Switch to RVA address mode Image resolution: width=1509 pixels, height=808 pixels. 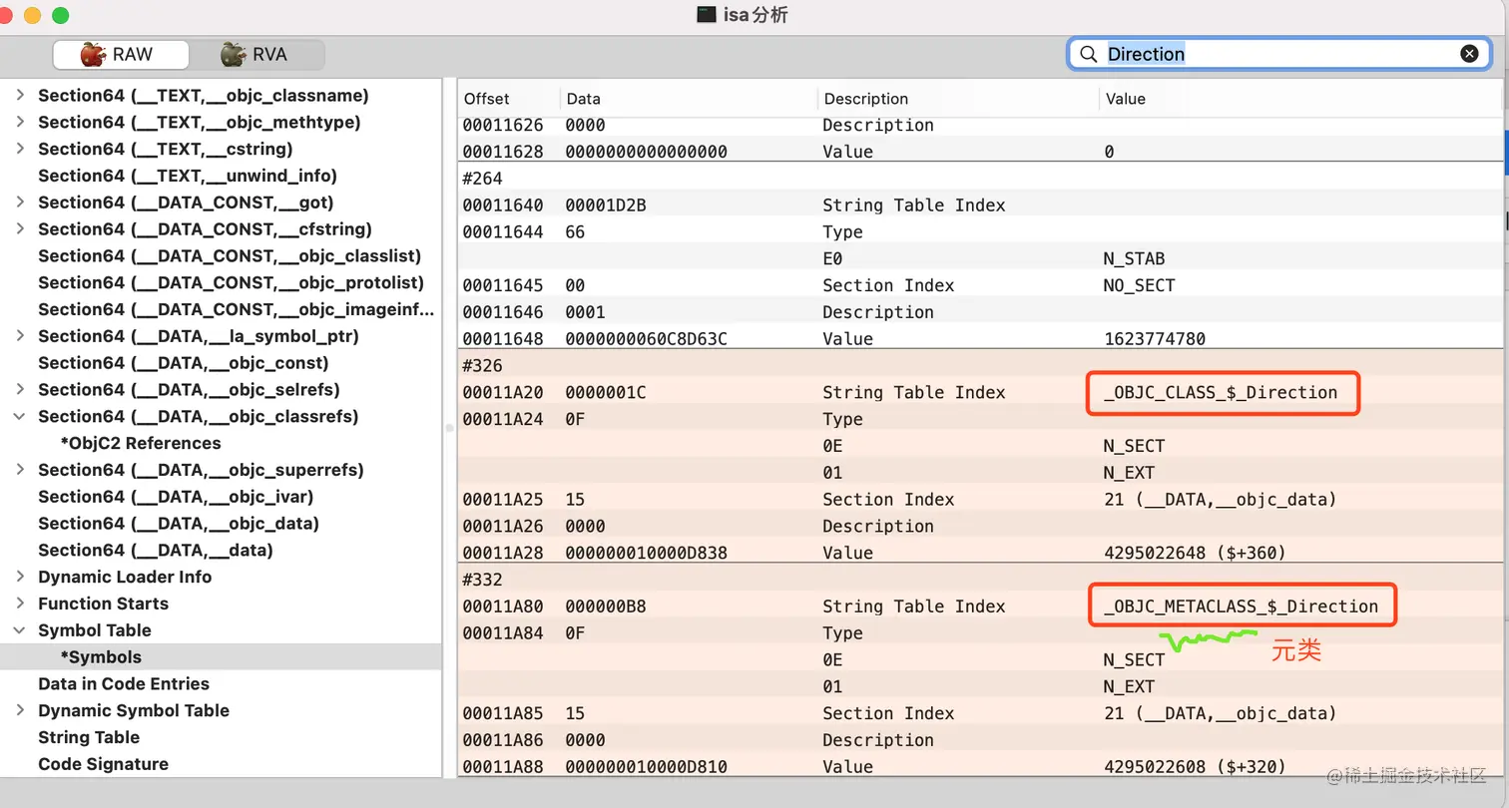coord(255,54)
